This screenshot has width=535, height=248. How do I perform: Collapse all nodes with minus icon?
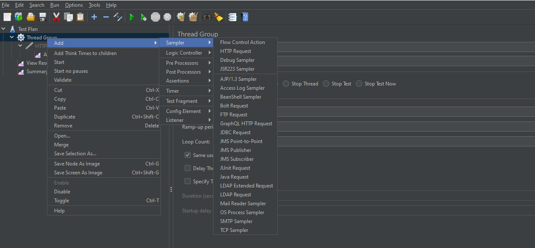(106, 17)
